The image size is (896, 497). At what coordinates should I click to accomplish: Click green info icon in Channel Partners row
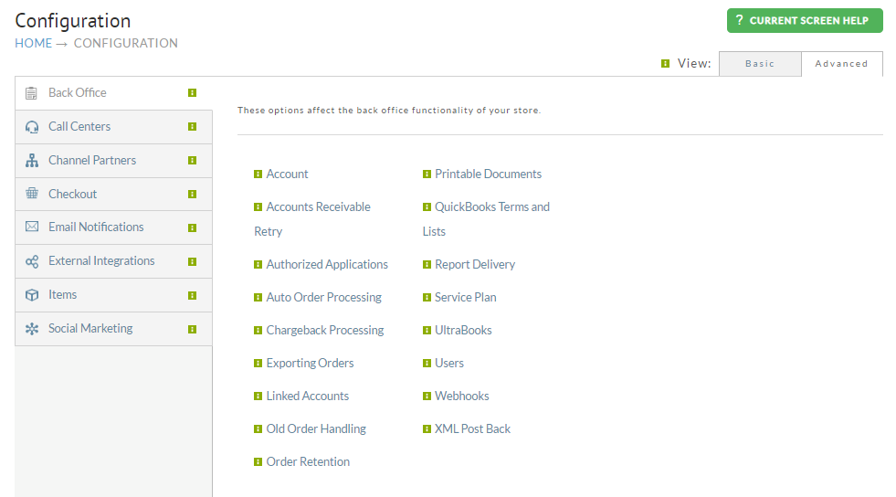(x=193, y=161)
